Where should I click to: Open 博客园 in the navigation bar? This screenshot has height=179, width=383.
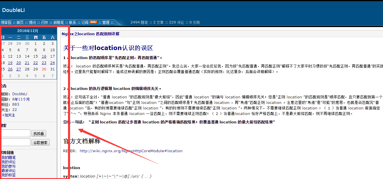pyautogui.click(x=6, y=22)
